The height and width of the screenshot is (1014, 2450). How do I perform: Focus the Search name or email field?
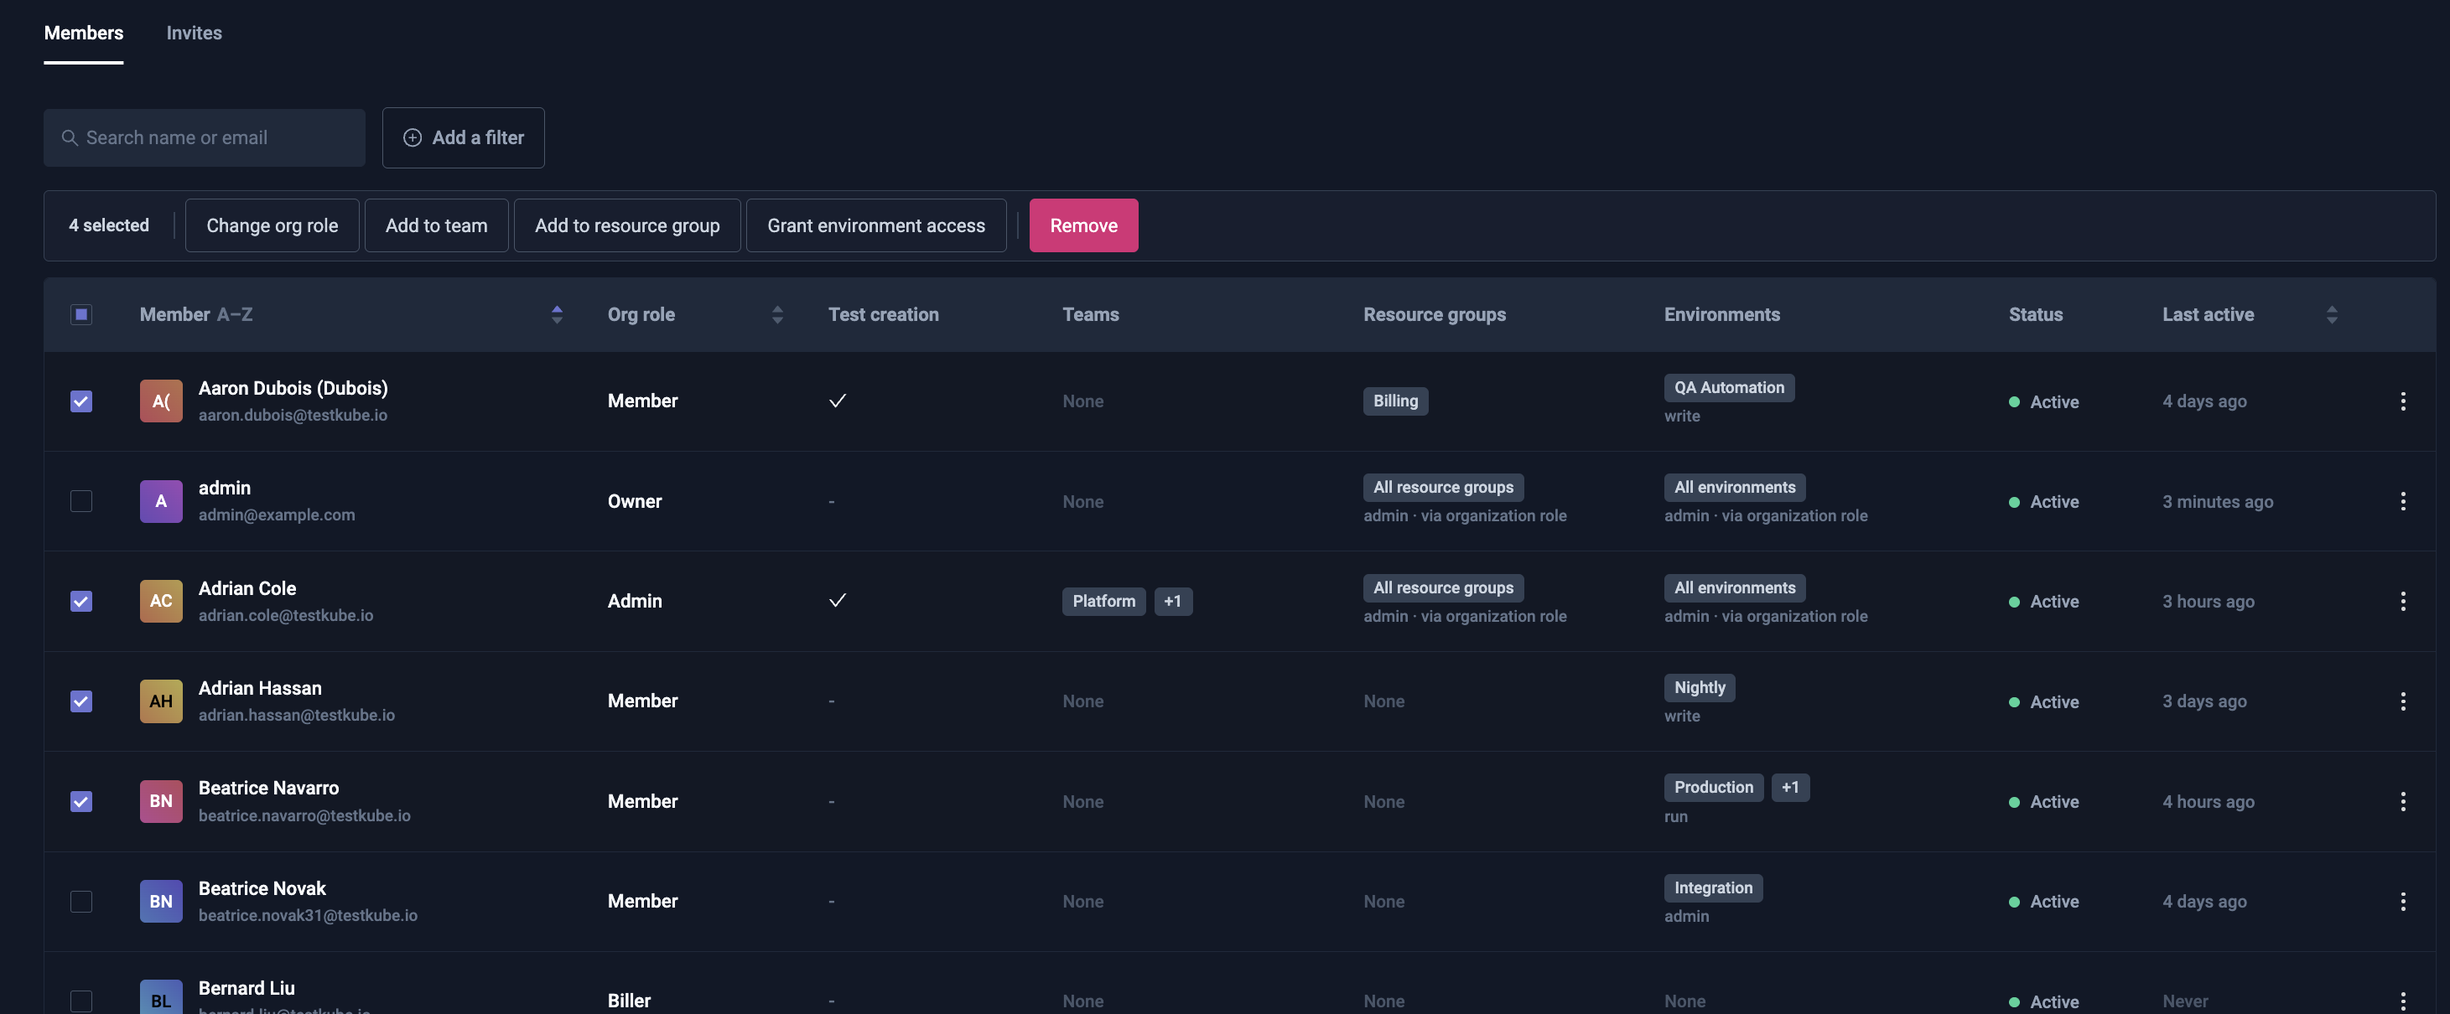pos(205,137)
